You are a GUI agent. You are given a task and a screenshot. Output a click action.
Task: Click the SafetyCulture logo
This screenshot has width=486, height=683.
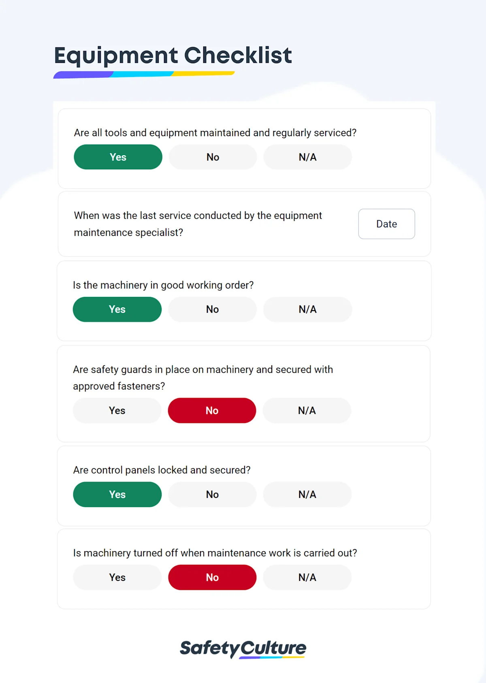tap(243, 649)
